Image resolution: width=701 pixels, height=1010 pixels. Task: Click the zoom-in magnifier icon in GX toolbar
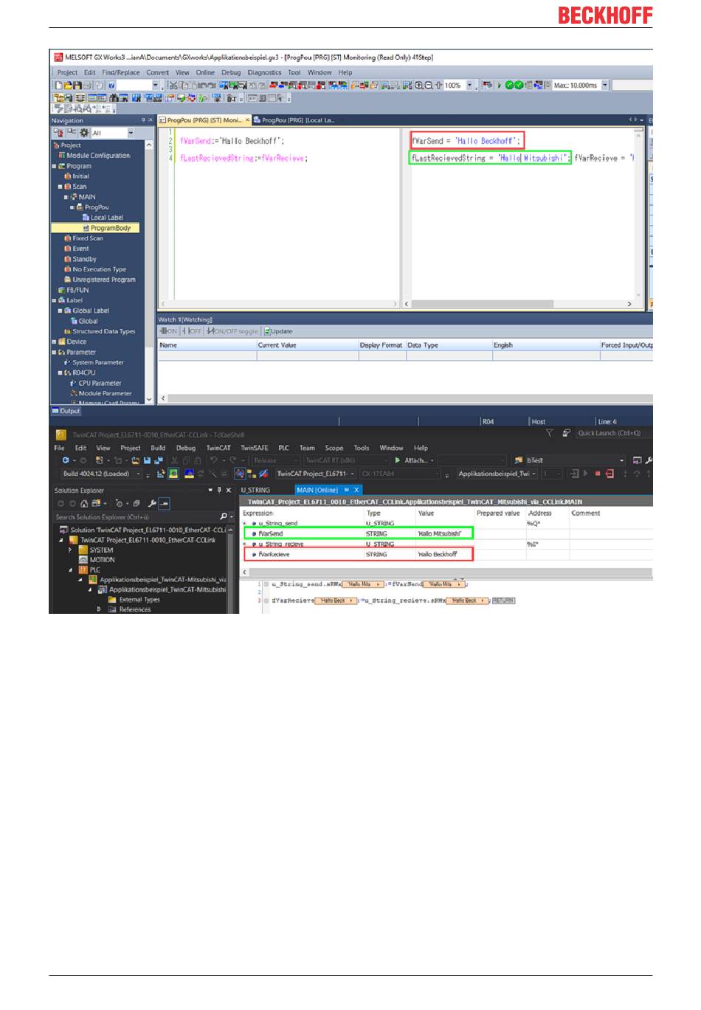click(419, 86)
